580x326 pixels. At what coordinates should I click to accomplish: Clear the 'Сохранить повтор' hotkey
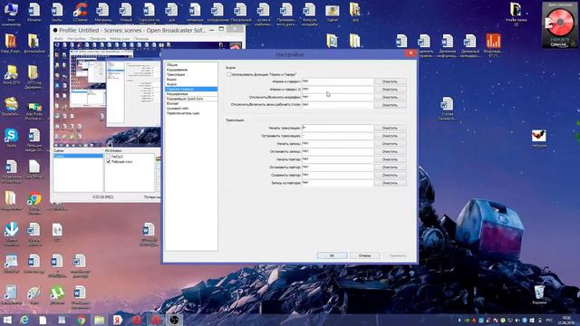coord(390,175)
